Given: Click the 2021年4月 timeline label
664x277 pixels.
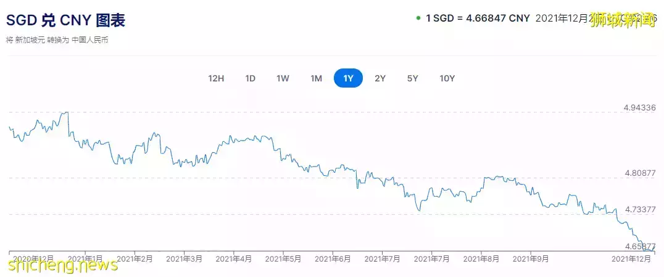Looking at the screenshot, I should coord(233,259).
